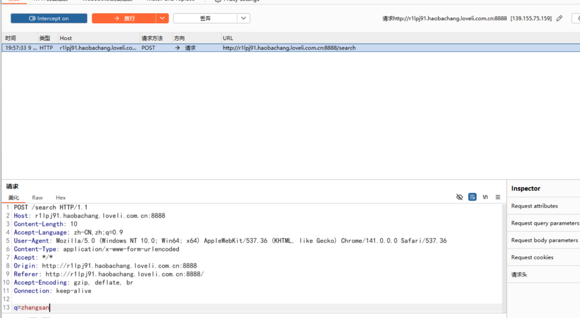The height and width of the screenshot is (318, 580).
Task: Switch to the Raw view tab
Action: click(x=37, y=197)
